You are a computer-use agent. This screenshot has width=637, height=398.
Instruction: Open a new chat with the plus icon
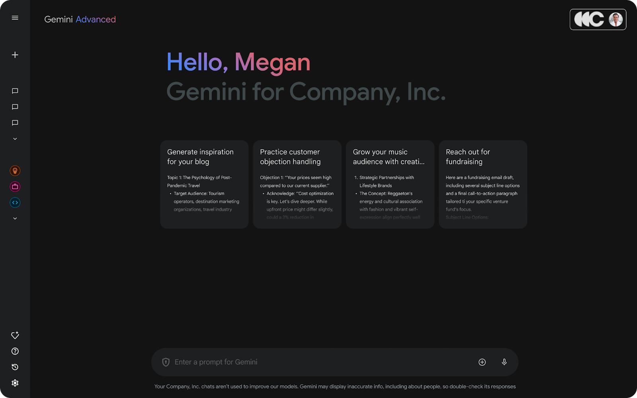[x=15, y=55]
